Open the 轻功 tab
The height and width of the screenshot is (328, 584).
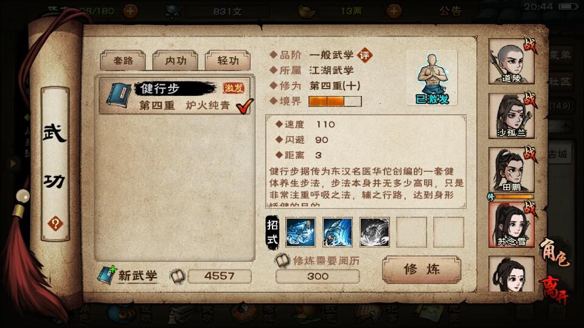point(228,60)
